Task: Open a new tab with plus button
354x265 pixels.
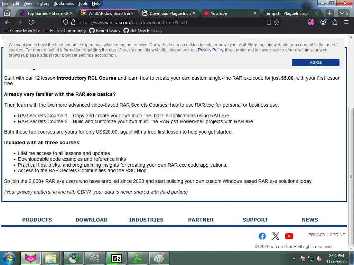Action: (x=329, y=13)
